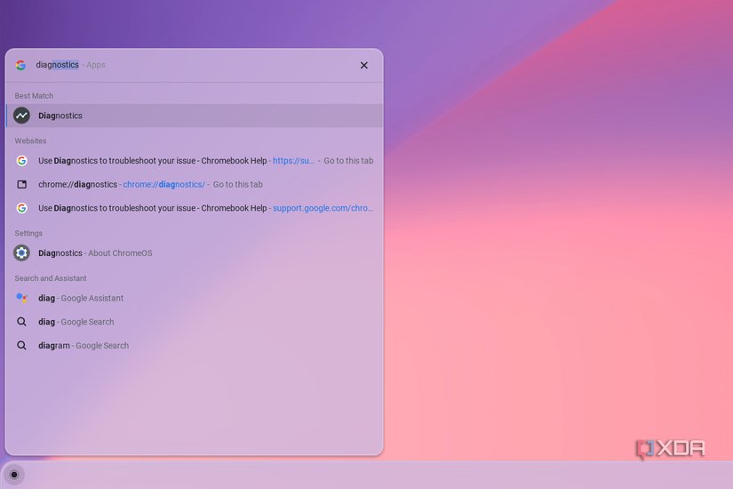Screen dimensions: 733x489
Task: Open chrome://diagnostics tab result
Action: click(x=195, y=184)
